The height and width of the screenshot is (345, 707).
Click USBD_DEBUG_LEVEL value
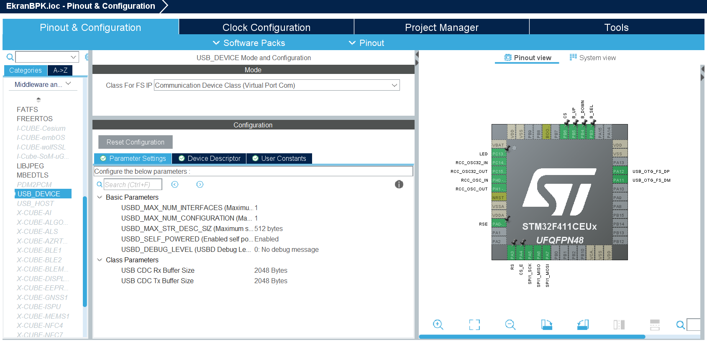[x=287, y=249]
